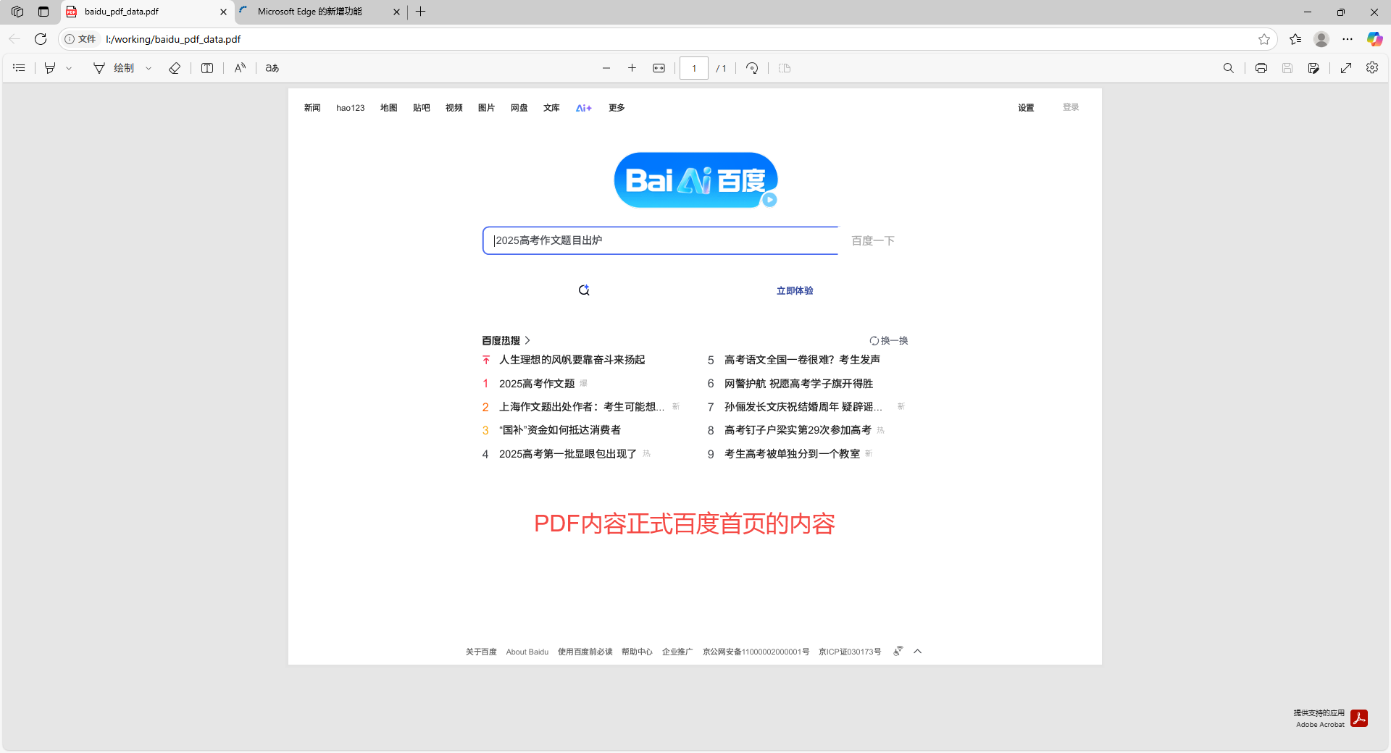
Task: Click 图片 in the Baidu top navigation
Action: [x=487, y=108]
